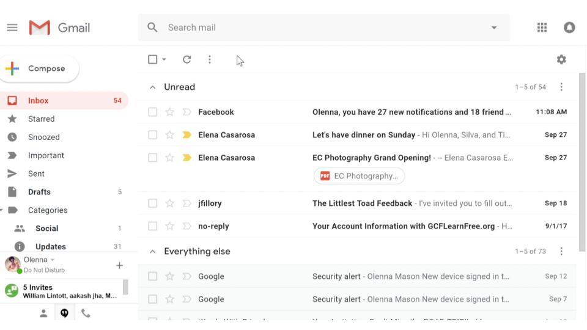
Task: Toggle importance marker on Let's have dinner email
Action: tap(186, 134)
